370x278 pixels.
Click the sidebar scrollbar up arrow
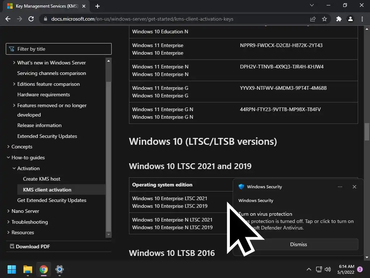(x=108, y=61)
